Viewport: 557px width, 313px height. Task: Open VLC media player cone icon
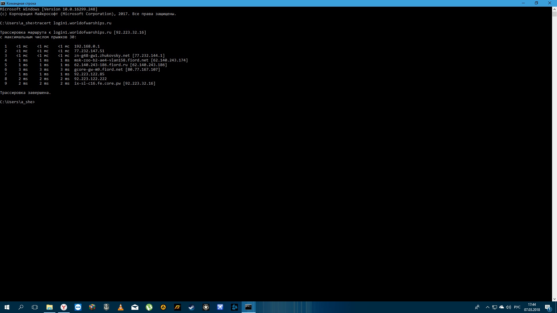click(x=121, y=307)
